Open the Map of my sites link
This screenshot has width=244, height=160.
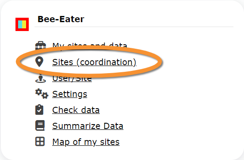tap(86, 142)
